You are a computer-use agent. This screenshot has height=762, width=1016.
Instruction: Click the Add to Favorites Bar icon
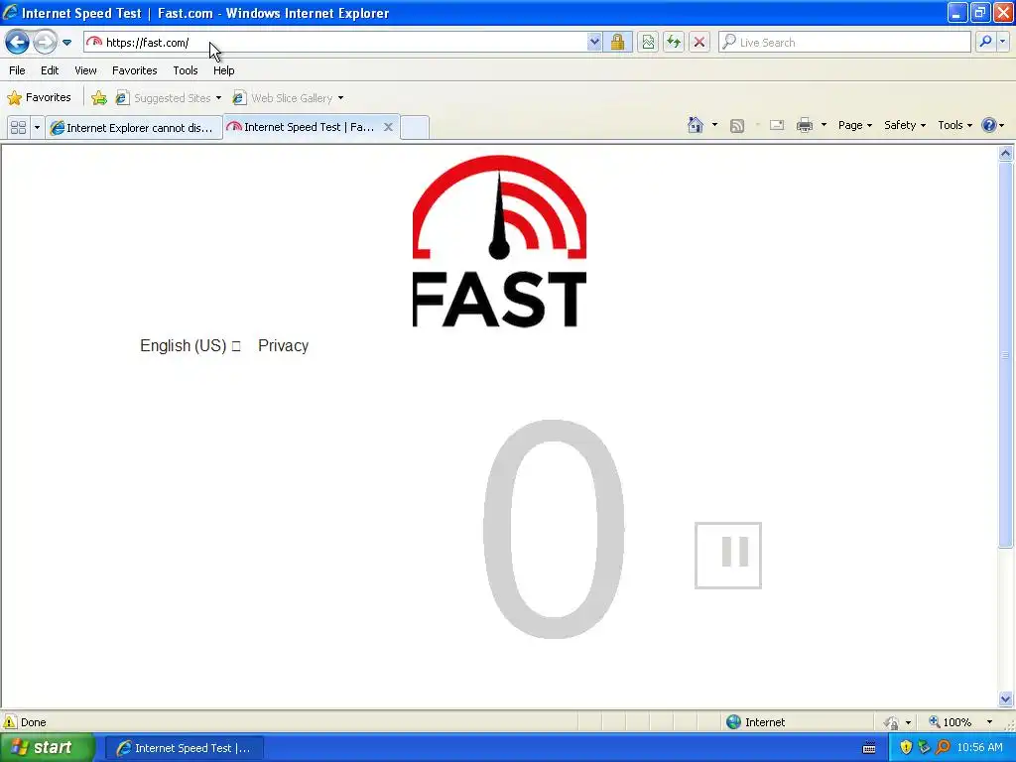click(x=99, y=98)
